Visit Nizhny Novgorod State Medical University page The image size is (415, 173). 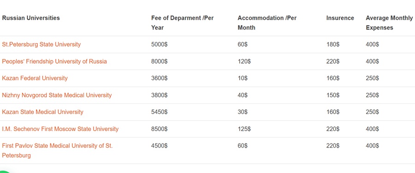coord(57,95)
